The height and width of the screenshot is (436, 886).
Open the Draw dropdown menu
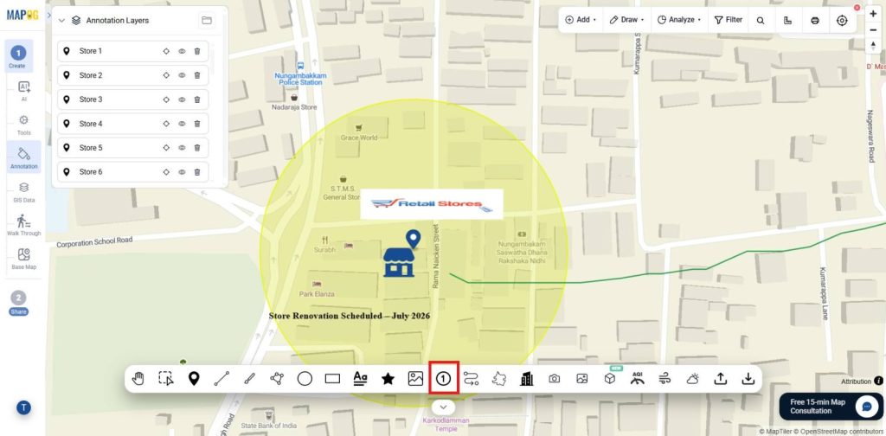[626, 20]
